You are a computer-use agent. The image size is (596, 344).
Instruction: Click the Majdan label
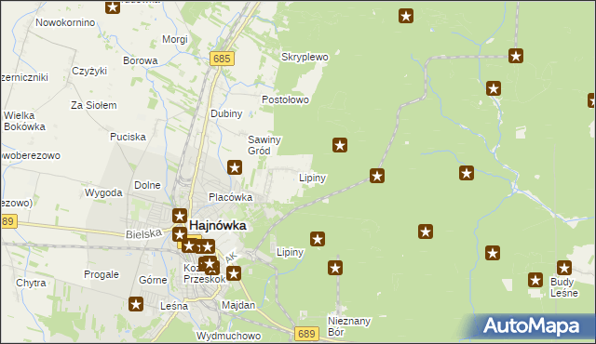[238, 305]
